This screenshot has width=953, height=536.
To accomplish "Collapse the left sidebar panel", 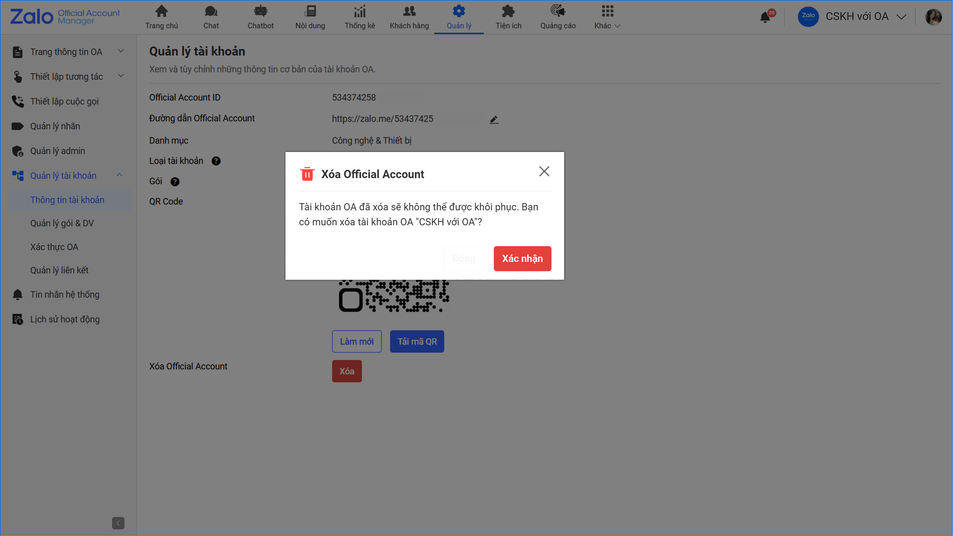I will [118, 523].
